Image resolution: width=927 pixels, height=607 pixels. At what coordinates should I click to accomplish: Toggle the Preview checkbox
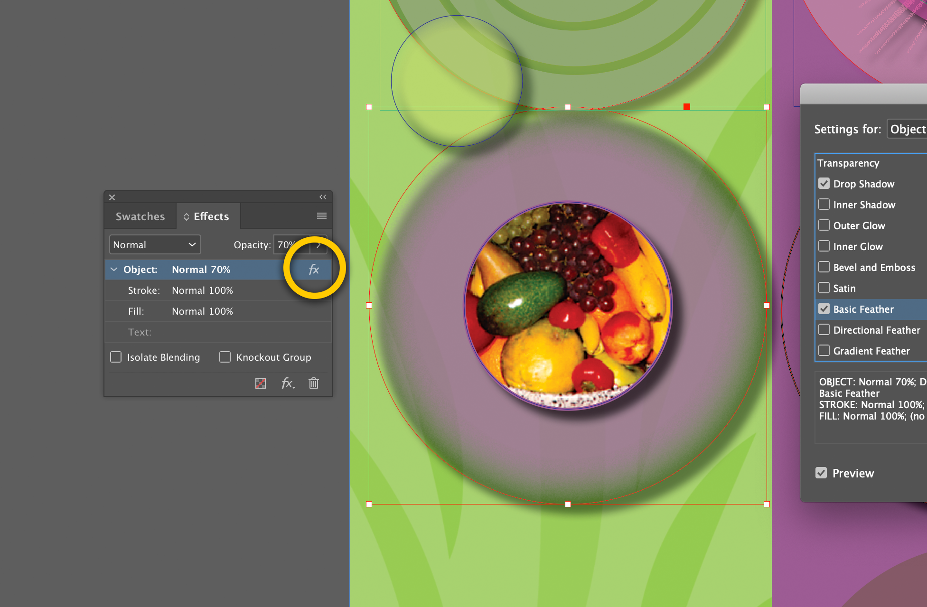[821, 473]
